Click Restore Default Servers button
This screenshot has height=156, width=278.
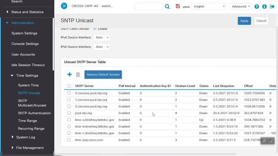point(103,75)
